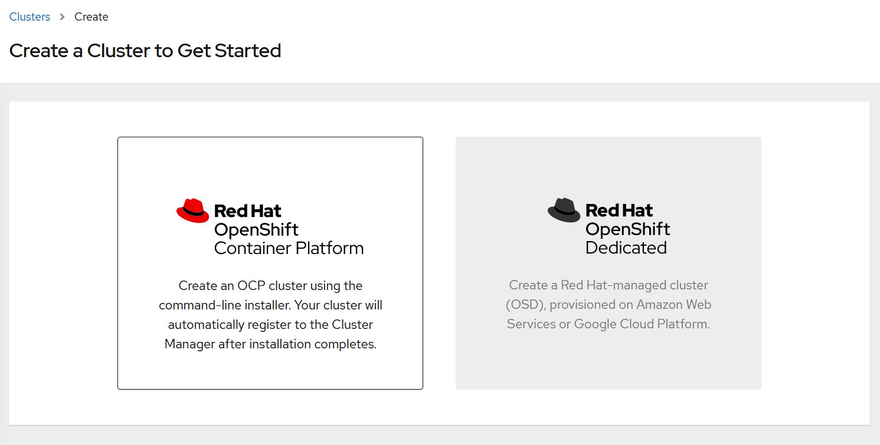Click the 'Amazon Web' text on Dedicated card
Viewport: 880px width, 445px height.
coord(673,305)
